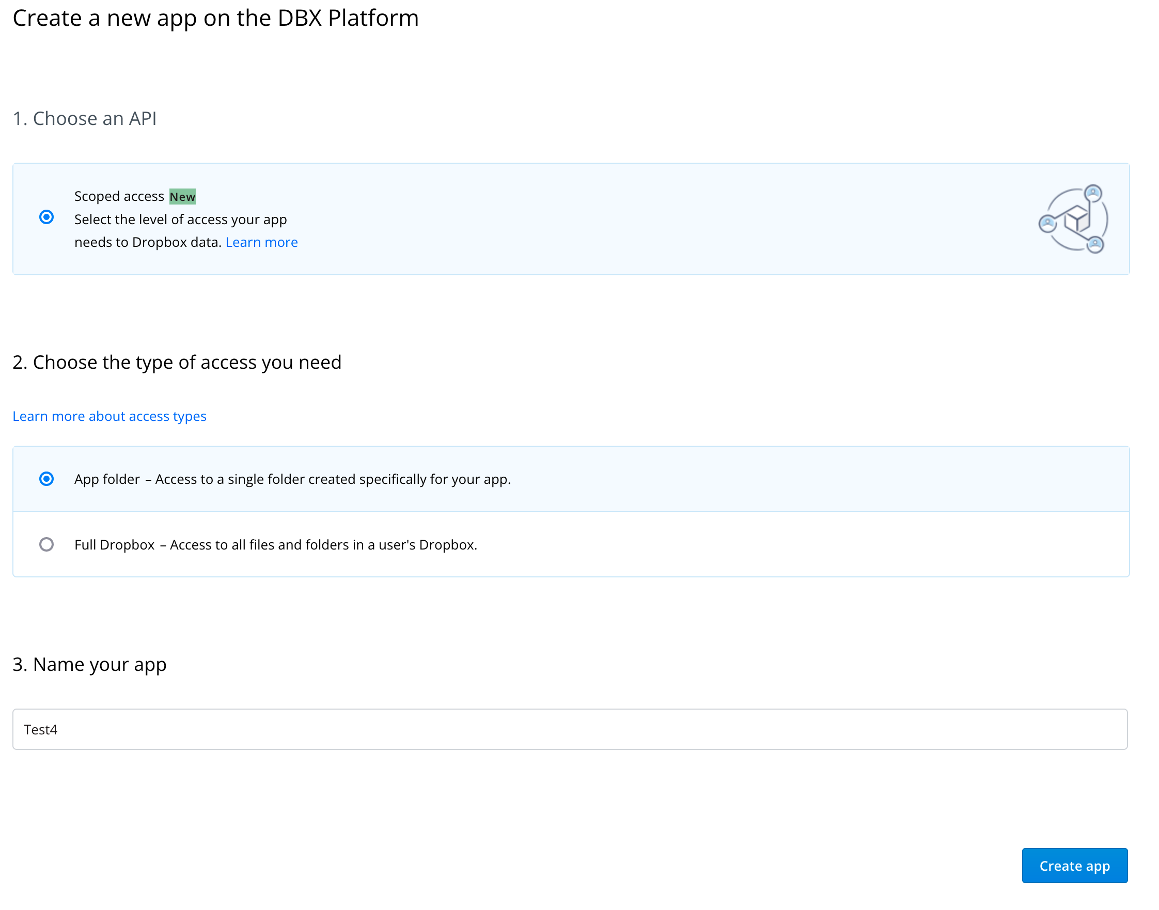Screen dimensions: 1159x910
Task: Open Learn more about access types
Action: [109, 416]
